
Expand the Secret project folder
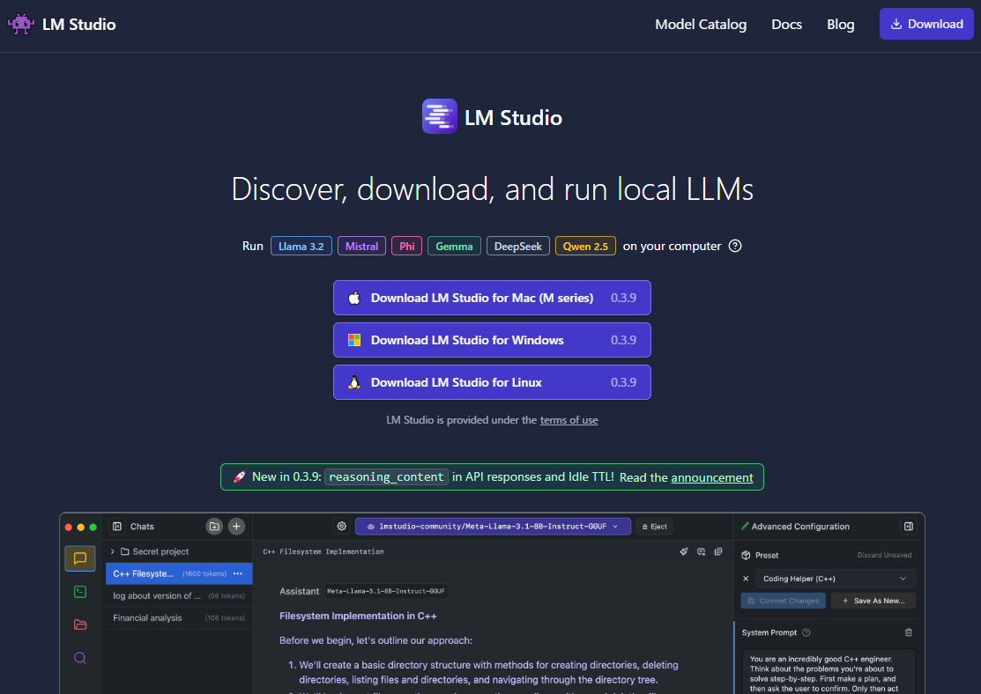coord(113,551)
